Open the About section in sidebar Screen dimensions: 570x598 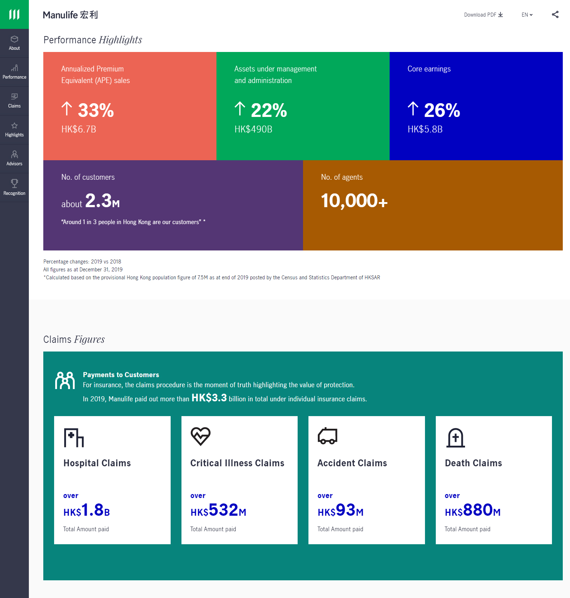pos(14,43)
